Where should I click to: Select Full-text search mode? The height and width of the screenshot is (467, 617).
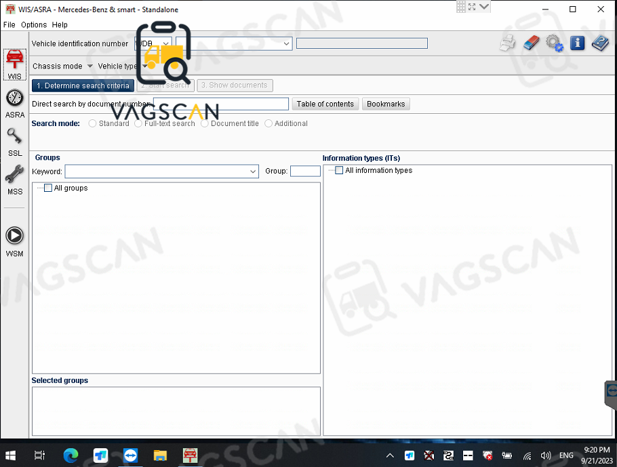click(x=138, y=123)
